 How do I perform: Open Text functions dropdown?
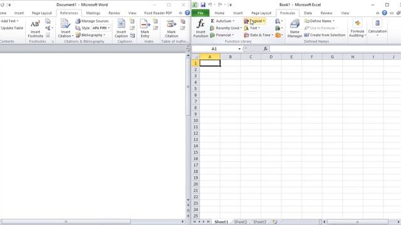[252, 28]
